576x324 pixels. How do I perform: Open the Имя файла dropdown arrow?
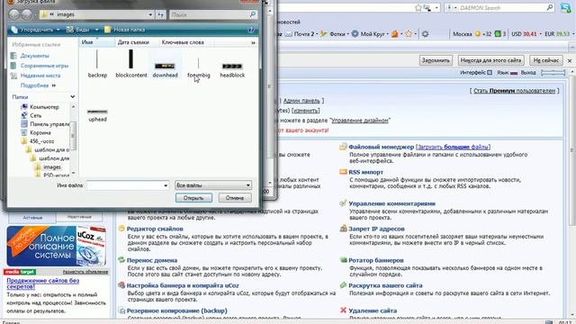coord(166,185)
